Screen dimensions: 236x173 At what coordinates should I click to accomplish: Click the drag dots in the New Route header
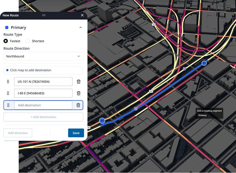44,15
